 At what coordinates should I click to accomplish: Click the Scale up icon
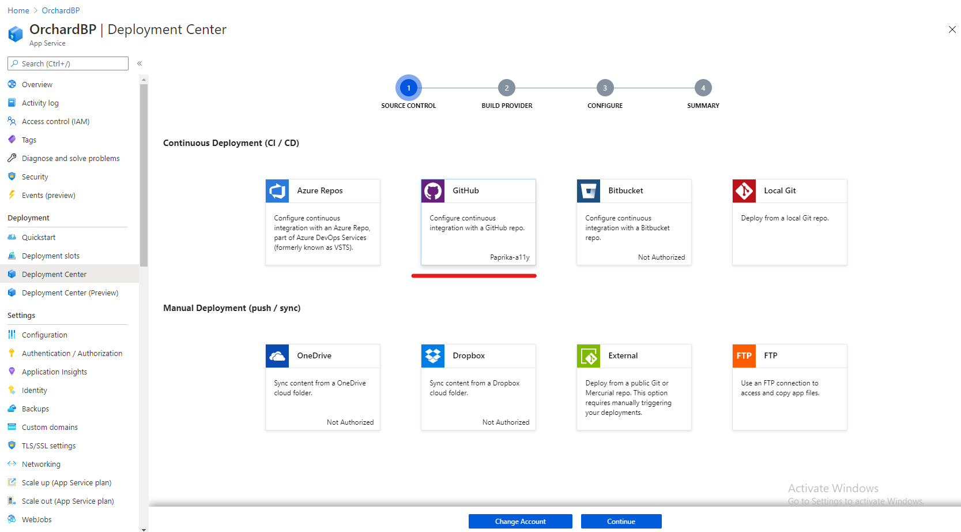12,482
